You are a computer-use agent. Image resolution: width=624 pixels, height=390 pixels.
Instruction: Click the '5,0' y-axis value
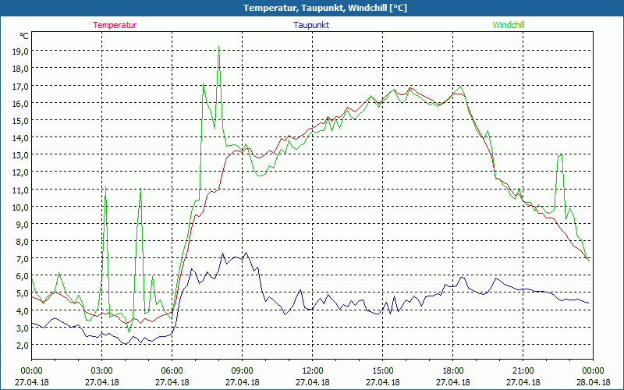pyautogui.click(x=23, y=293)
